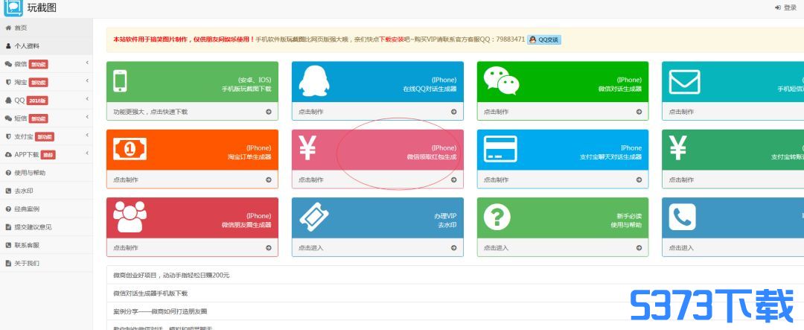This screenshot has height=330, width=804.
Task: Click 点击进入 under 新手必读 card
Action: pos(496,248)
